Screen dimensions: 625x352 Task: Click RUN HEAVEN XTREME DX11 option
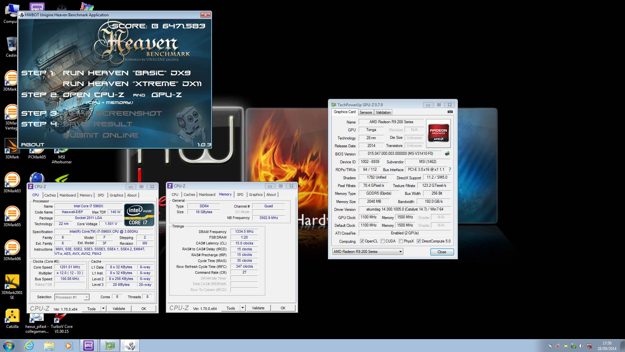132,84
